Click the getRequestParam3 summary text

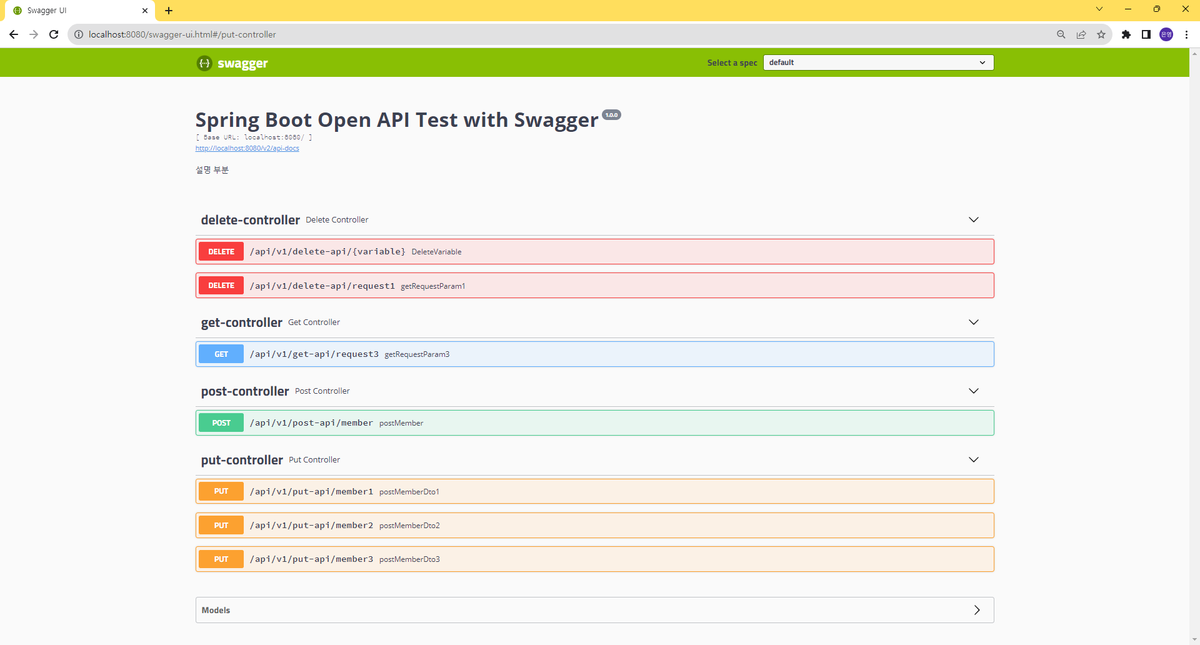click(x=417, y=354)
